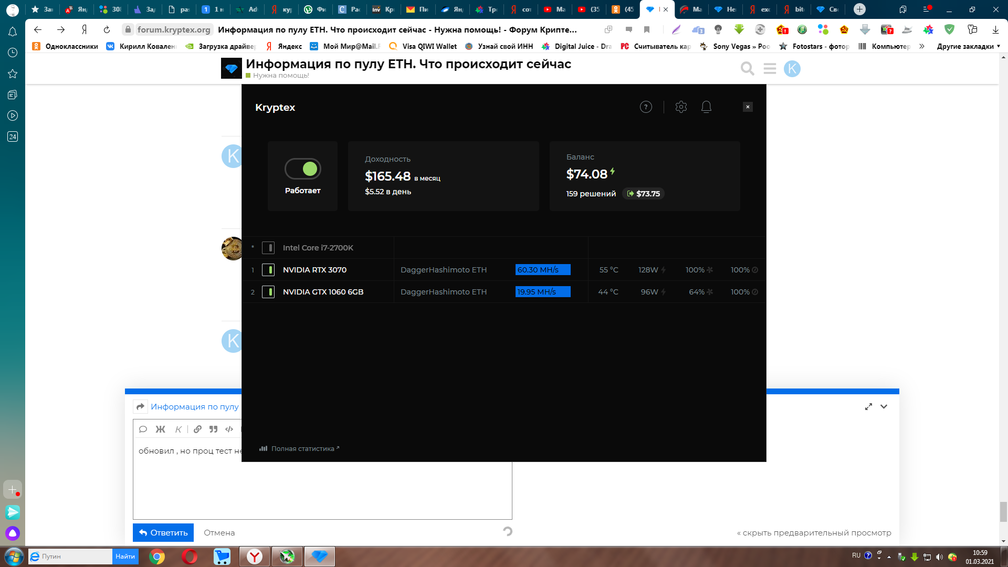This screenshot has height=567, width=1008.
Task: Open sidebar favorites star icon
Action: click(x=13, y=73)
